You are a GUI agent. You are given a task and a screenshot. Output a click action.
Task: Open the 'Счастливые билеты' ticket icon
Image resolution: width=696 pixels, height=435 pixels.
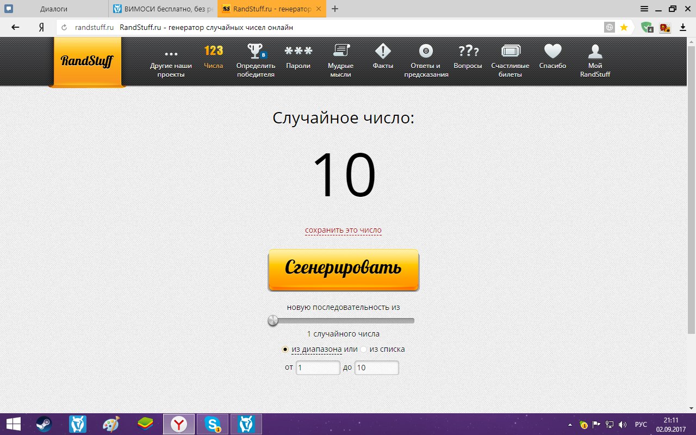[511, 52]
